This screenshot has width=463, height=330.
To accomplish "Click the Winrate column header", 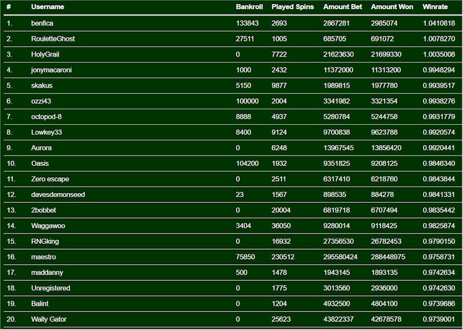I will pyautogui.click(x=435, y=7).
